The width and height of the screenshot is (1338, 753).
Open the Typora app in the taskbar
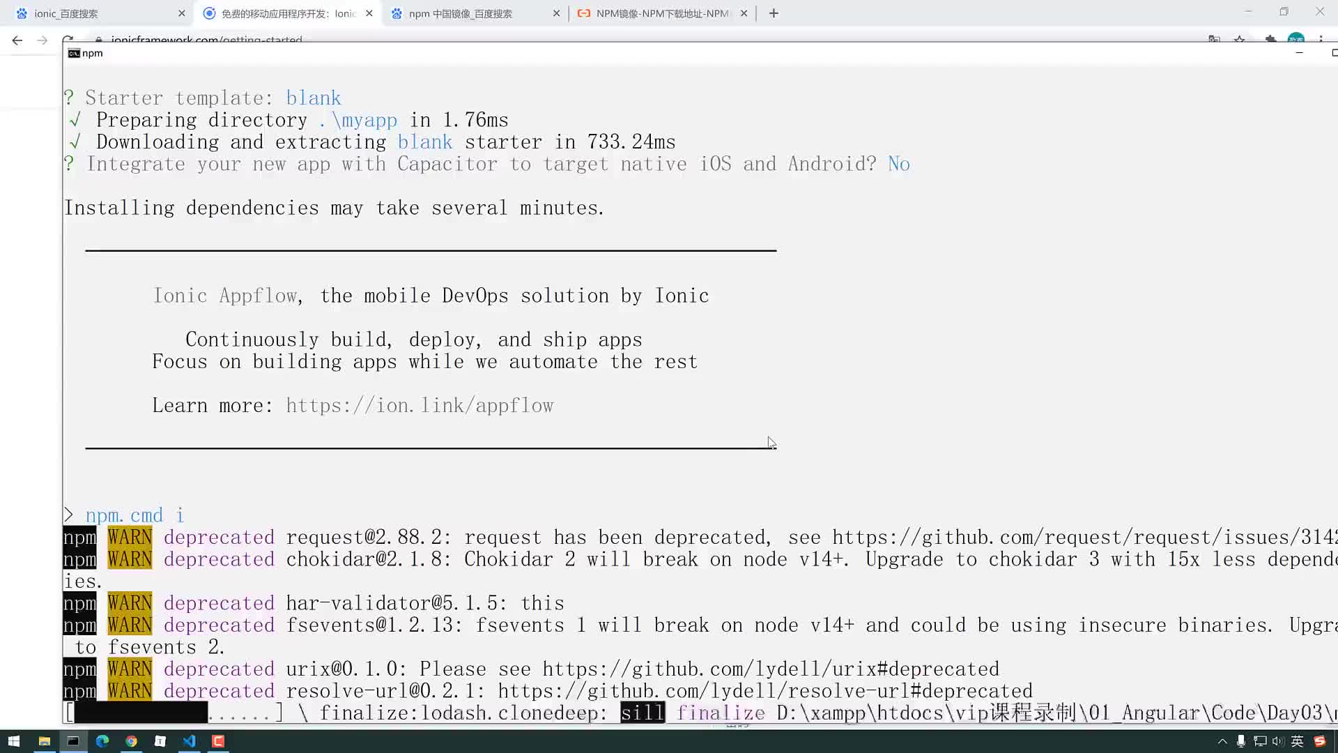pyautogui.click(x=160, y=741)
